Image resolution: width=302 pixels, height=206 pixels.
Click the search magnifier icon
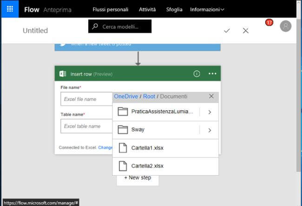coord(95,27)
